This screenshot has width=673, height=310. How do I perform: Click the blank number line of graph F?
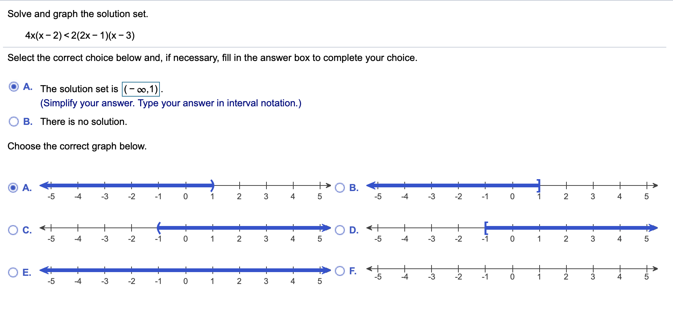pos(512,268)
